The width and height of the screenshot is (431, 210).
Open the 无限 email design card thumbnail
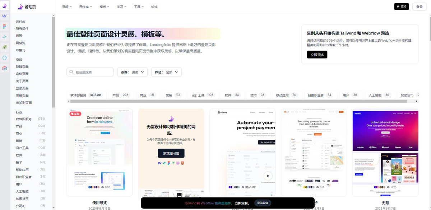tap(385, 152)
